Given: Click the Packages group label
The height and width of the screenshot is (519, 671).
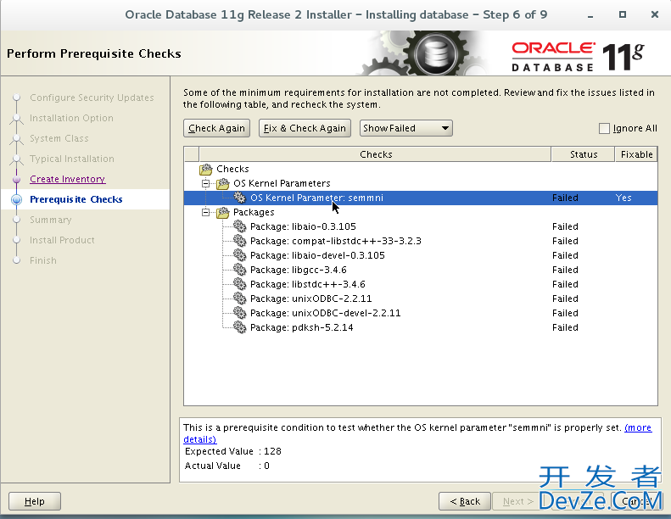Looking at the screenshot, I should point(254,212).
